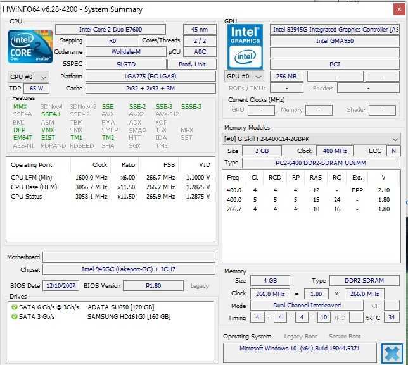Click the Intel 945GC chipset field
This screenshot has height=365, width=408.
[129, 269]
